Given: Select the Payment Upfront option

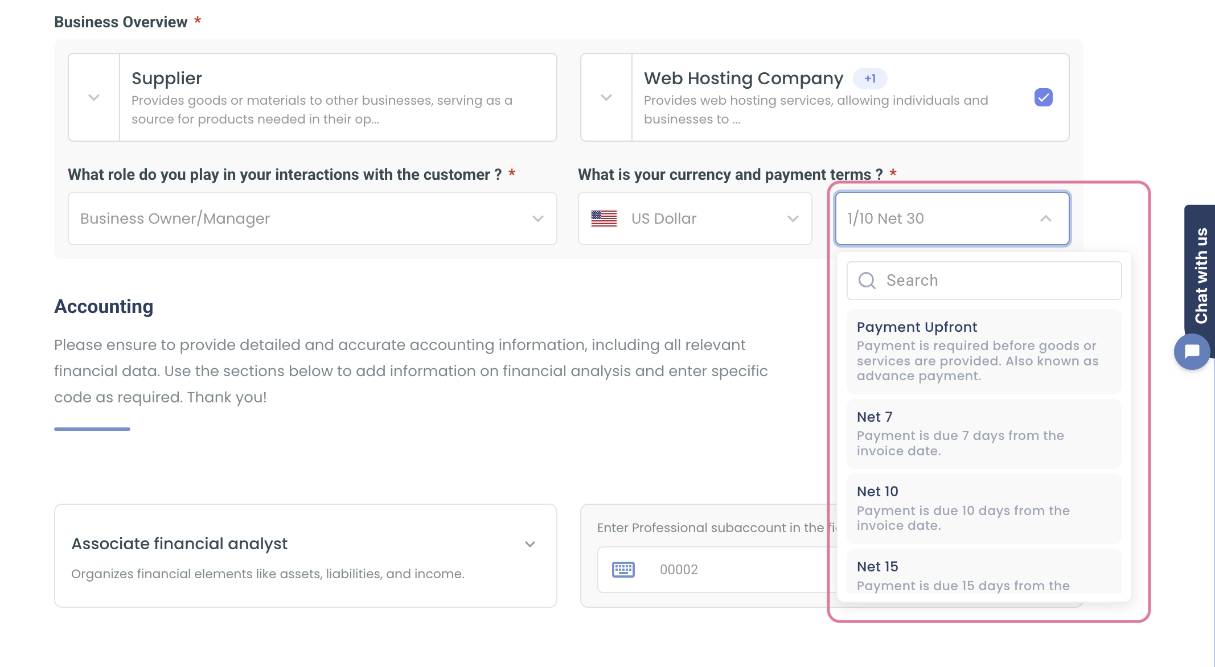Looking at the screenshot, I should (x=983, y=349).
